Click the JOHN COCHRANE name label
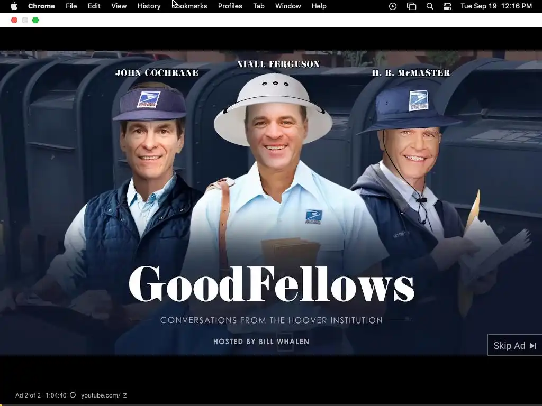 tap(157, 72)
